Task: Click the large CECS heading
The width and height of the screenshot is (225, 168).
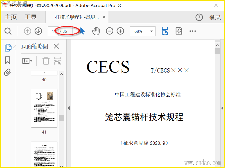Action: tap(108, 67)
